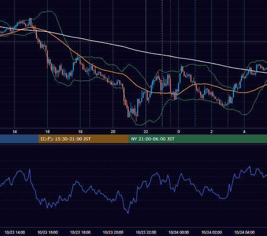Click the 10/24 00:00 date label
The height and width of the screenshot is (236, 267).
(179, 232)
